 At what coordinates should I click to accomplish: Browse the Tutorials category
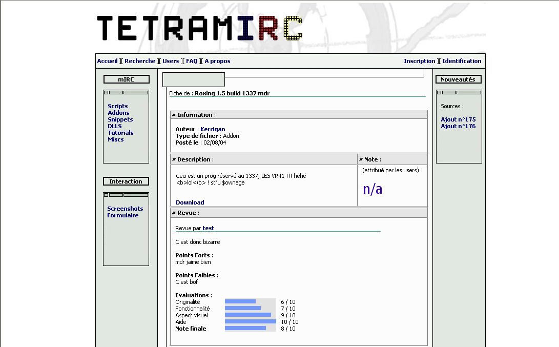click(120, 133)
